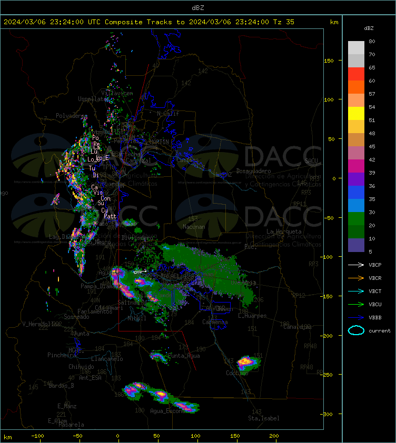
Task: Click the blue VBBB arrow legend icon
Action: click(356, 317)
